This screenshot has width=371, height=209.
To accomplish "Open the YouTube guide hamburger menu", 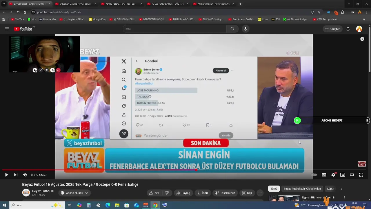I will coord(7,29).
